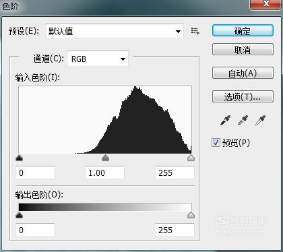The width and height of the screenshot is (283, 252).
Task: Toggle the 预览(P) preview checkbox
Action: tap(216, 143)
